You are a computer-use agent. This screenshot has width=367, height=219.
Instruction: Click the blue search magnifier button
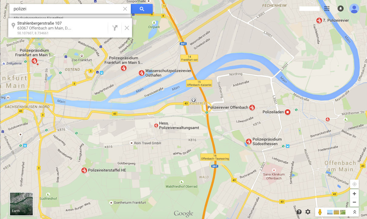coord(142,9)
